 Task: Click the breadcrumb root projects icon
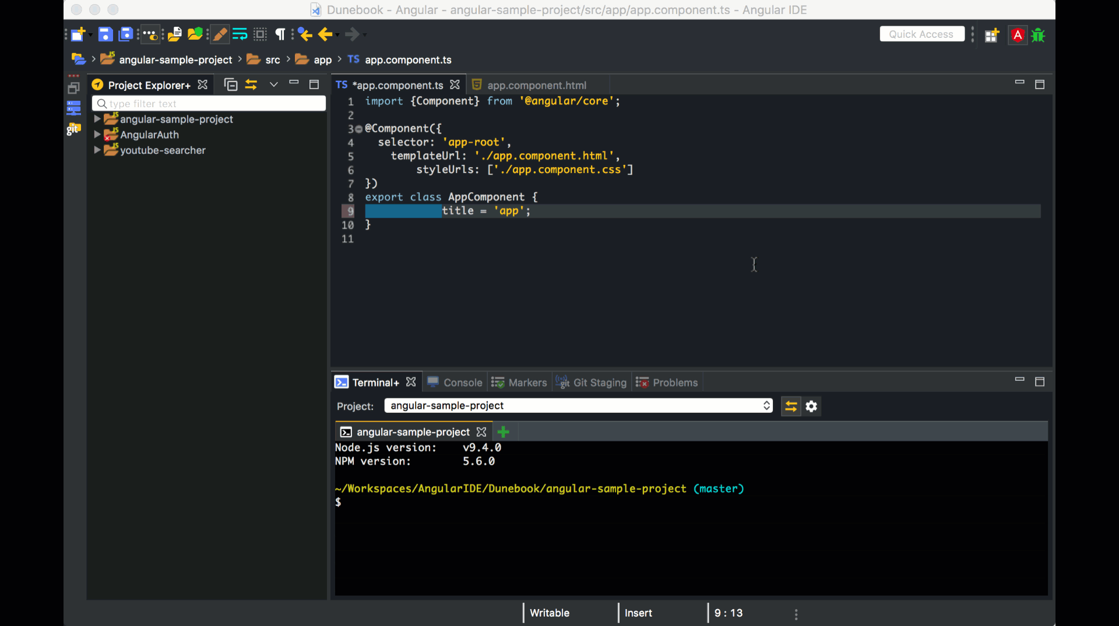click(x=78, y=59)
